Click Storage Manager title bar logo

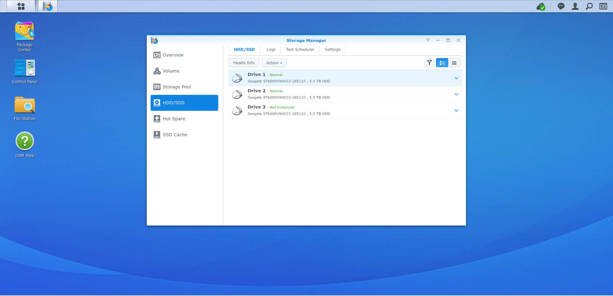[154, 40]
